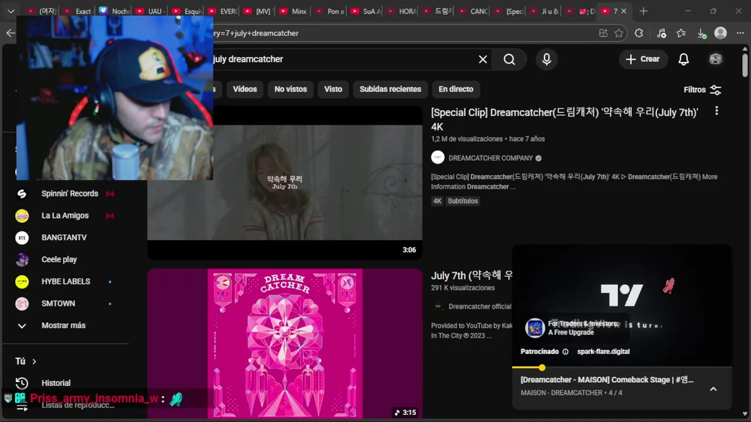This screenshot has width=751, height=422.
Task: Switch to the 'SuA A' browser tab
Action: pyautogui.click(x=365, y=11)
